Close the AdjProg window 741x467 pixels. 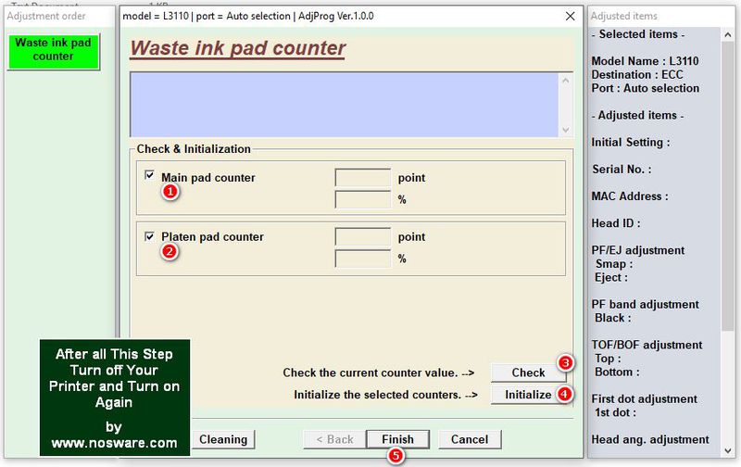pyautogui.click(x=570, y=16)
